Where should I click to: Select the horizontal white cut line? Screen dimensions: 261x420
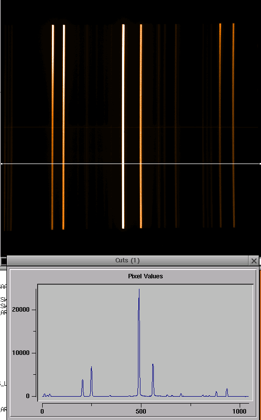point(130,164)
